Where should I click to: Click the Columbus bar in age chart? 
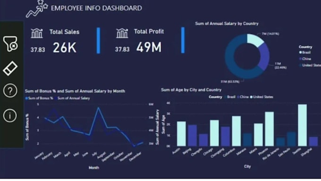click(237, 131)
